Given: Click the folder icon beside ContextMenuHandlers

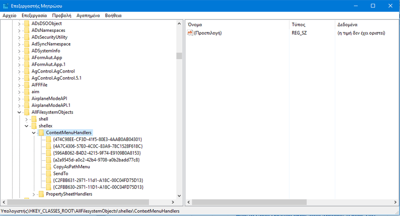Looking at the screenshot, I should click(41, 133).
